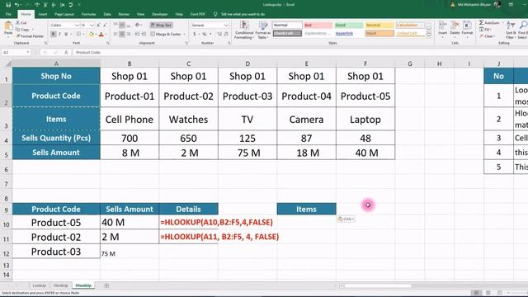Decrease the font size
Image resolution: width=528 pixels, height=297 pixels.
pyautogui.click(x=105, y=26)
